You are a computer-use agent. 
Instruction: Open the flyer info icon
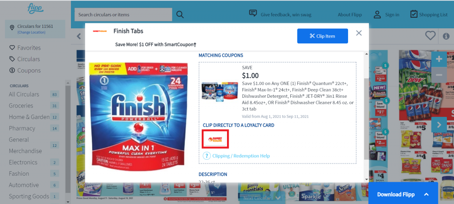tap(446, 36)
